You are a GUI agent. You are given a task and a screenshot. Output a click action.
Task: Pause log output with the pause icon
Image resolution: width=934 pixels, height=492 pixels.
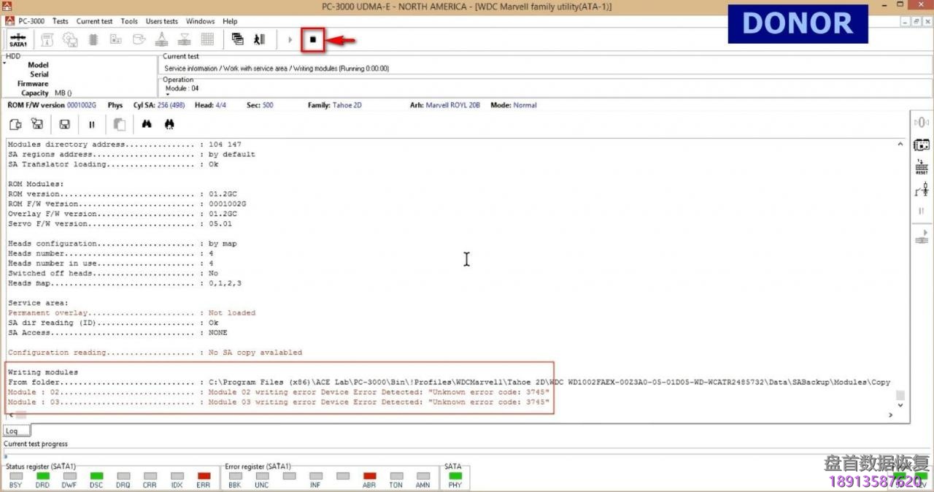click(92, 125)
